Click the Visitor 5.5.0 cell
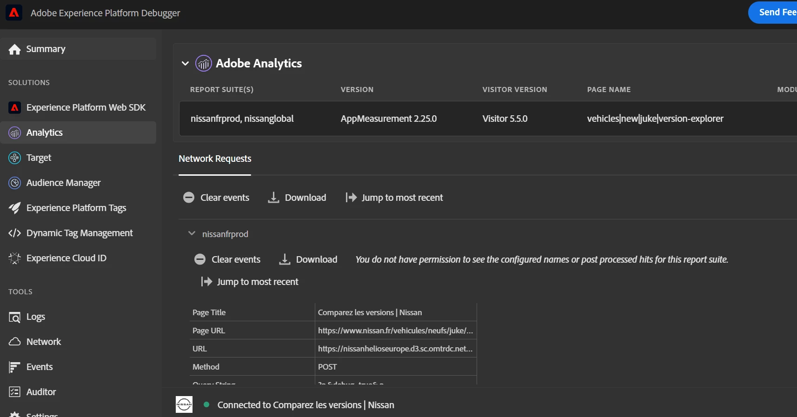The image size is (797, 417). point(505,119)
